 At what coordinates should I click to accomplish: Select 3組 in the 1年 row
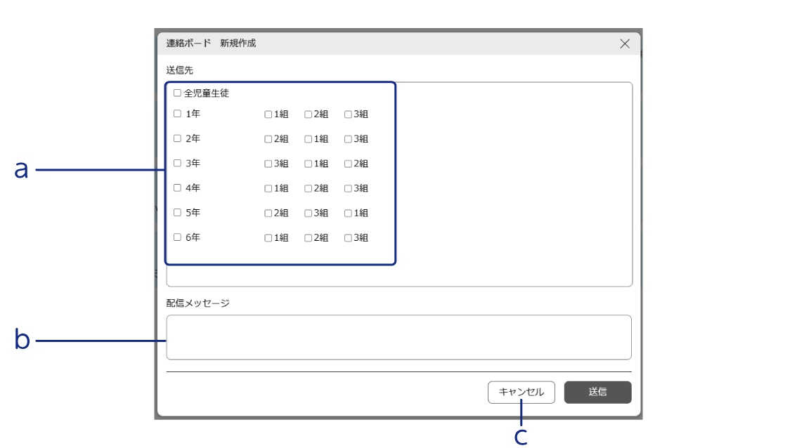pos(348,114)
